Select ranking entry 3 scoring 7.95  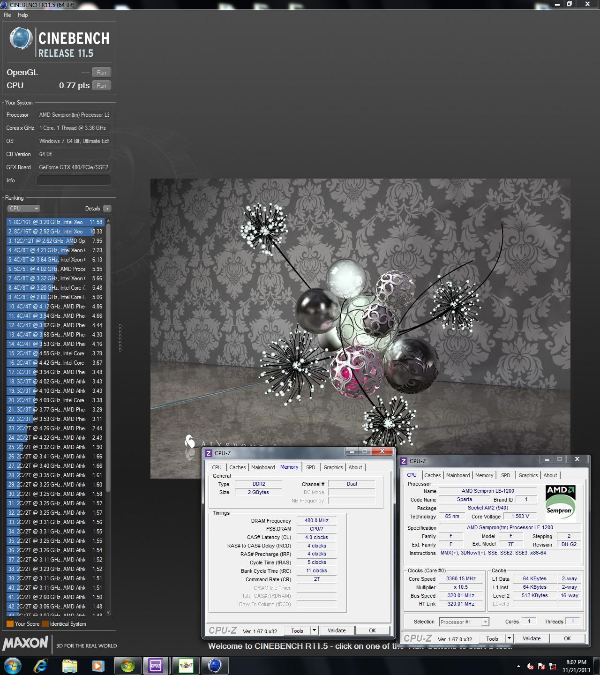(x=55, y=241)
